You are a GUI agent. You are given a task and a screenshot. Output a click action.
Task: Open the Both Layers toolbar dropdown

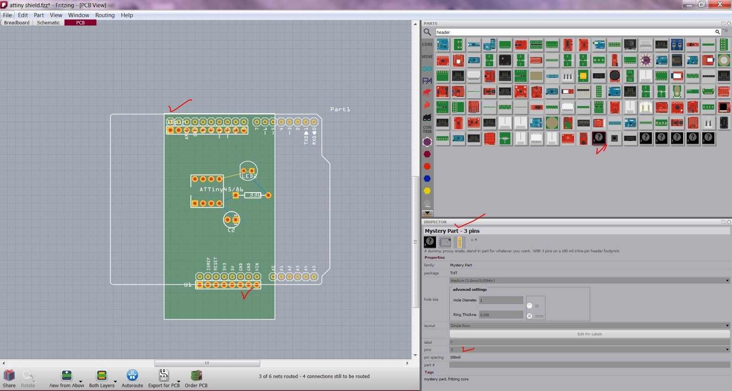pos(115,381)
